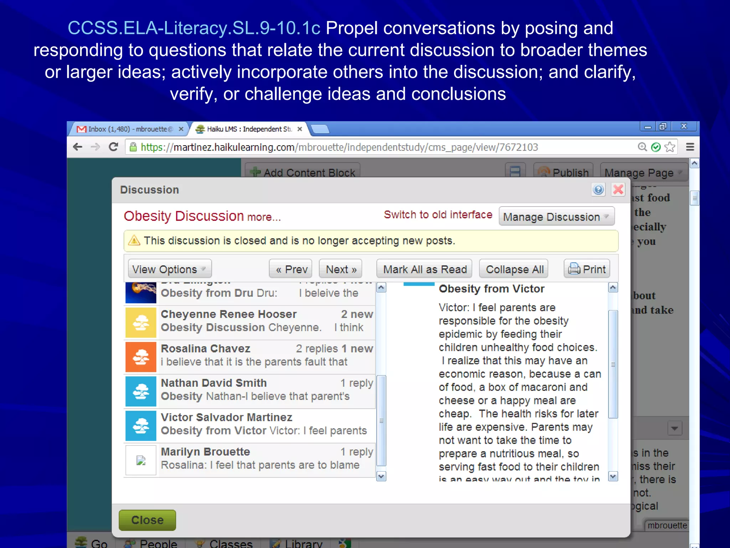Click Nathan David Smith's blue avatar
This screenshot has height=548, width=730.
pos(141,391)
